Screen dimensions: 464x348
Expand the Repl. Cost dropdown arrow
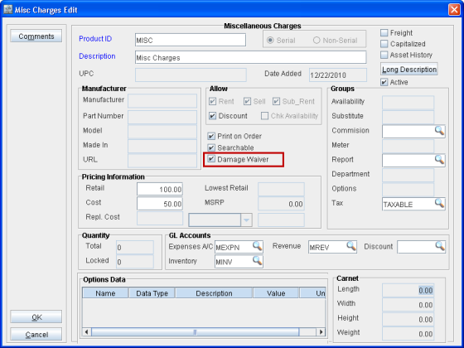click(x=246, y=220)
